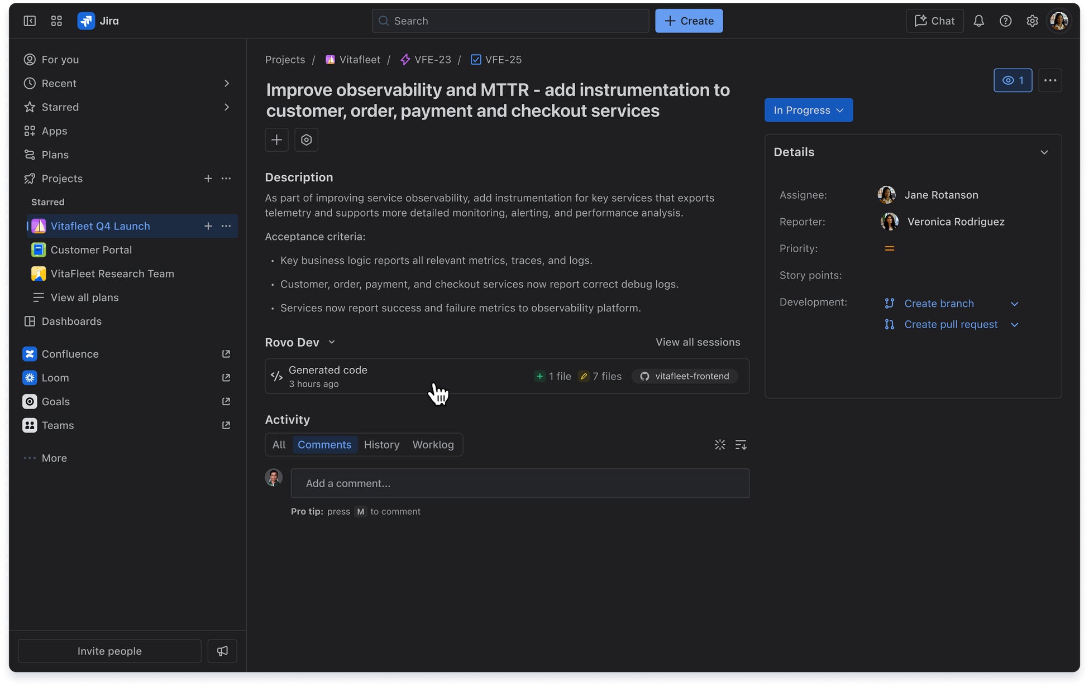Open the app switcher grid icon

pos(56,21)
